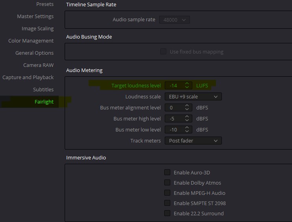Select the Fairlight sidebar item

point(44,102)
